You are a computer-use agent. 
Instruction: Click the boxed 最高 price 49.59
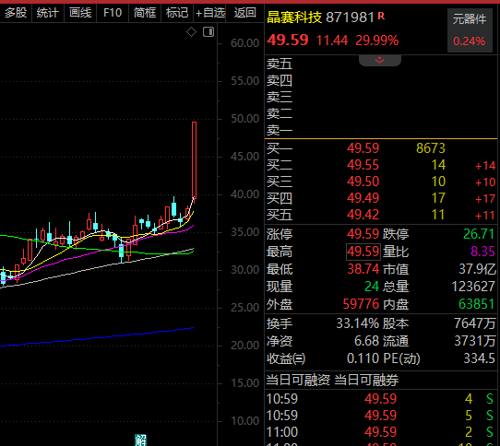[x=363, y=252]
